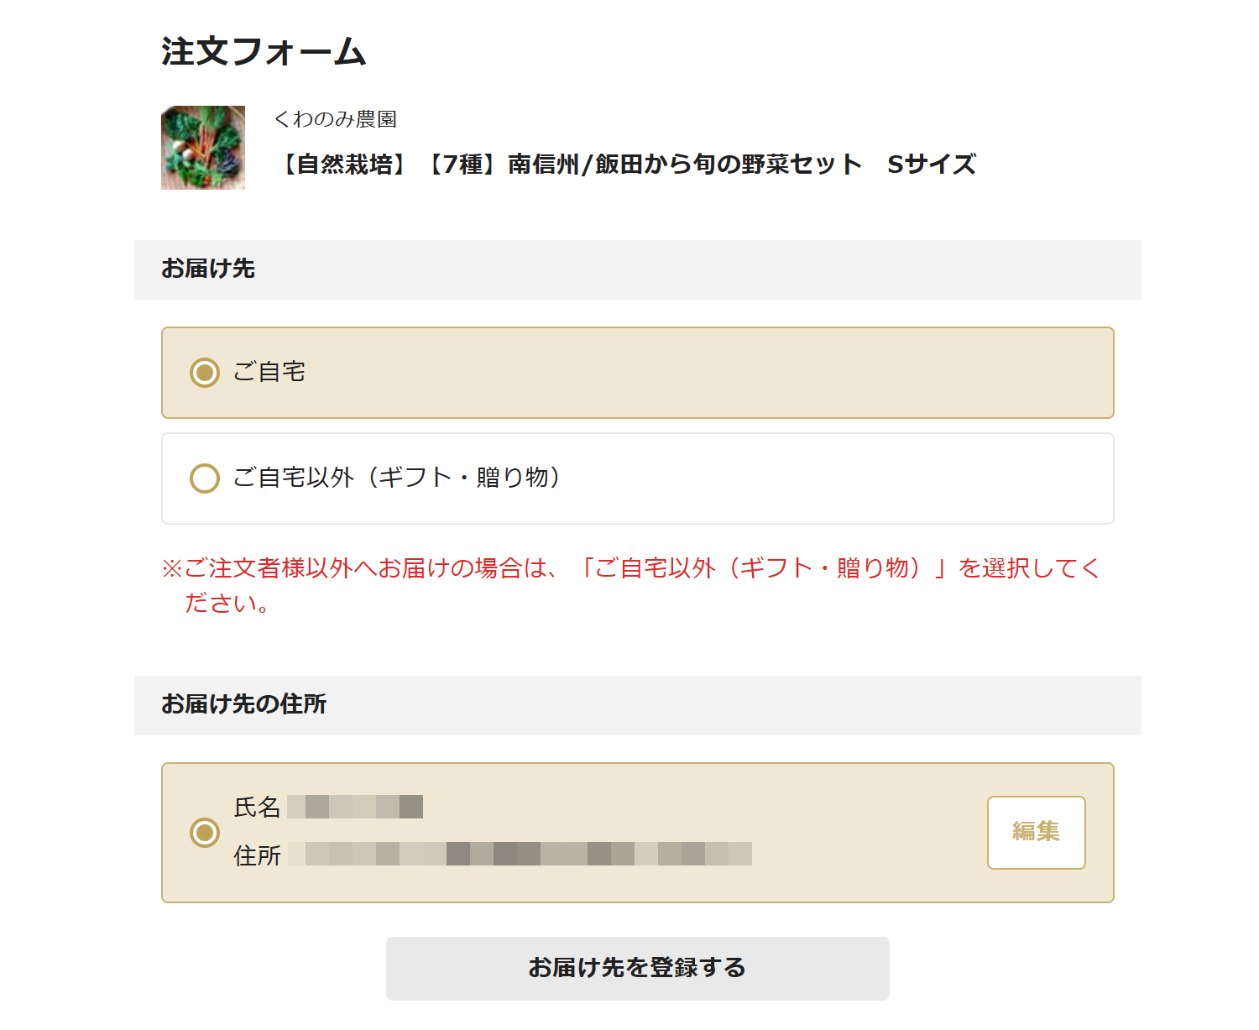Open the くわのみ農園 farm name
This screenshot has width=1259, height=1030.
pos(335,119)
